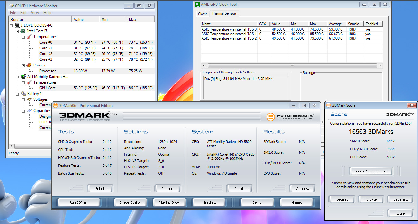Click right arrow of thermal sensors scrollbar

coord(380,65)
